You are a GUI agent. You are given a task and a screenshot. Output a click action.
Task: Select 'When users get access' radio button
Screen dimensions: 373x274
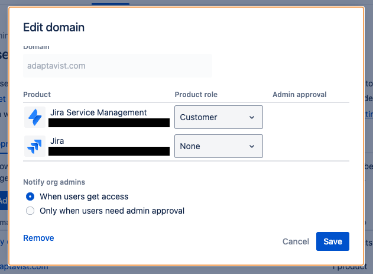click(30, 196)
